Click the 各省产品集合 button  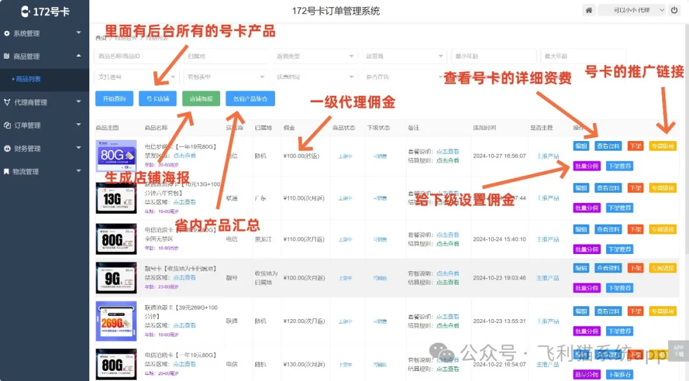(251, 99)
